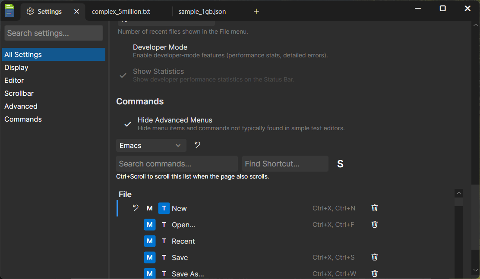Click the Commands section heading

point(140,101)
